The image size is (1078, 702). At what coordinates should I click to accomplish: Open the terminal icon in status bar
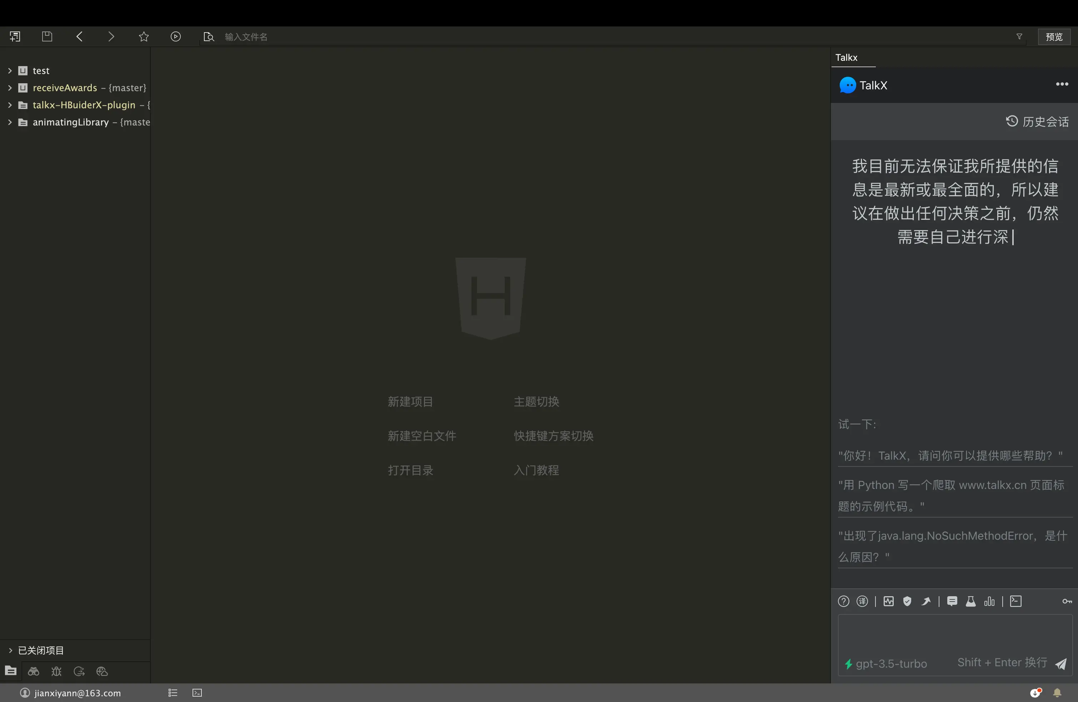coord(197,693)
